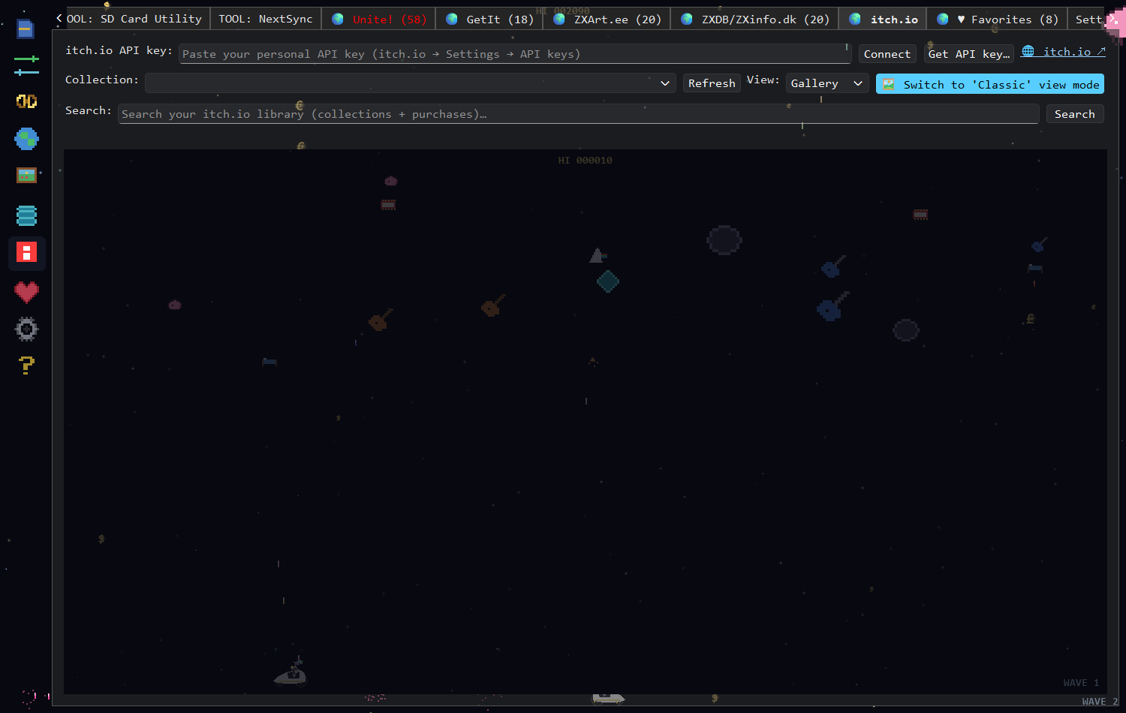Open settings via gray gear sidebar icon

click(x=26, y=329)
